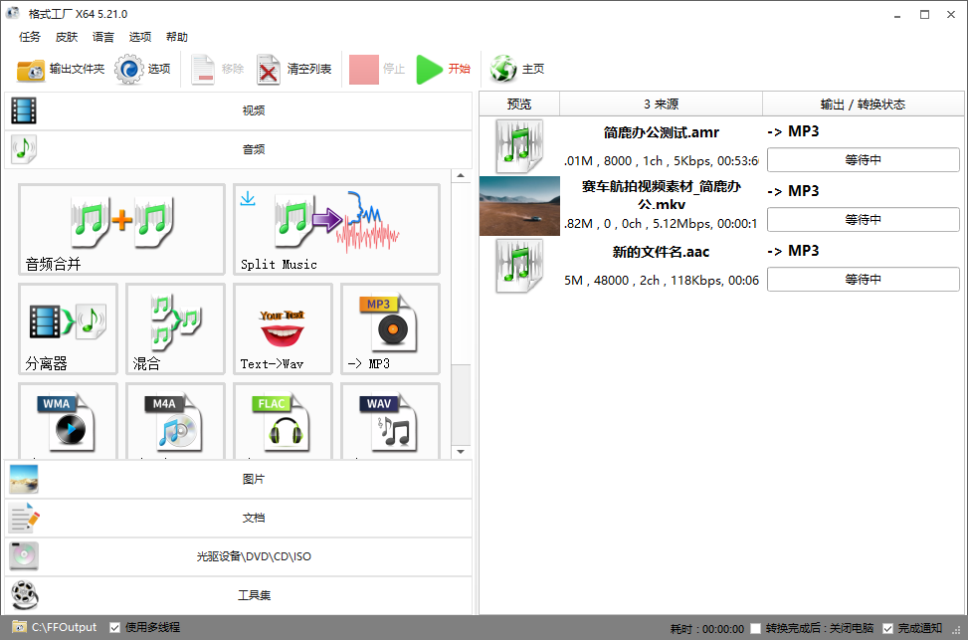Screen dimensions: 968x640
Task: Toggle the use multithreading (使用多线程) checkbox
Action: click(x=115, y=628)
